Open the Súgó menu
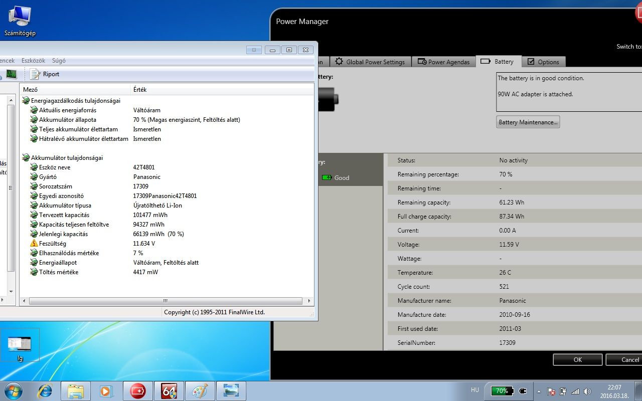 click(x=59, y=61)
